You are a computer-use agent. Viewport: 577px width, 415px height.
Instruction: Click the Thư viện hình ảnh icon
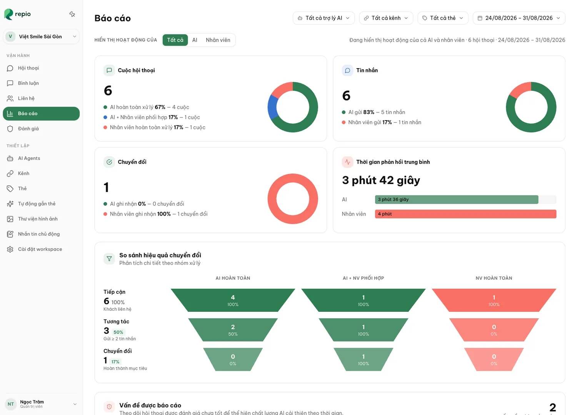coord(10,219)
